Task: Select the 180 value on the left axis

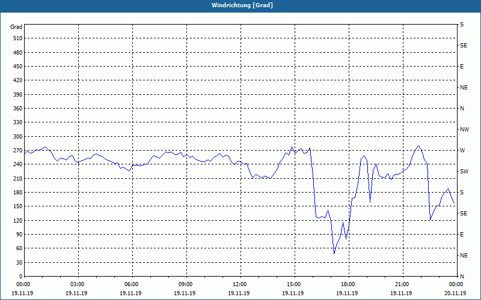Action: click(18, 193)
